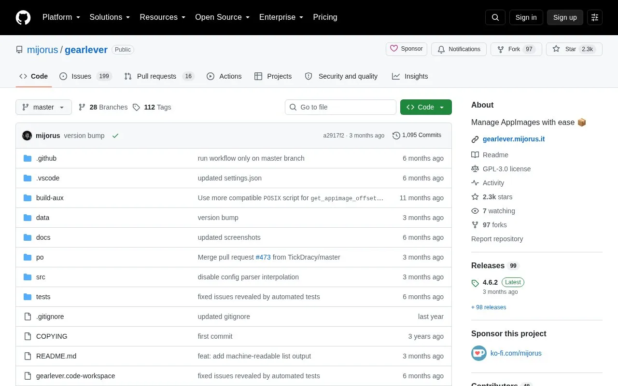The width and height of the screenshot is (618, 386).
Task: Expand the Solutions menu
Action: point(110,17)
